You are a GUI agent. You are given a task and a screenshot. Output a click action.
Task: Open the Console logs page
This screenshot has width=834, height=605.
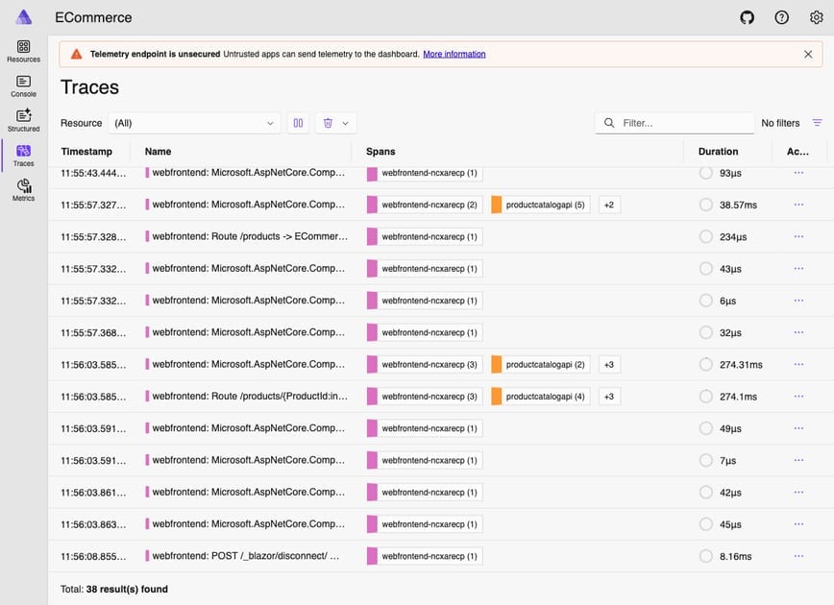click(x=23, y=86)
